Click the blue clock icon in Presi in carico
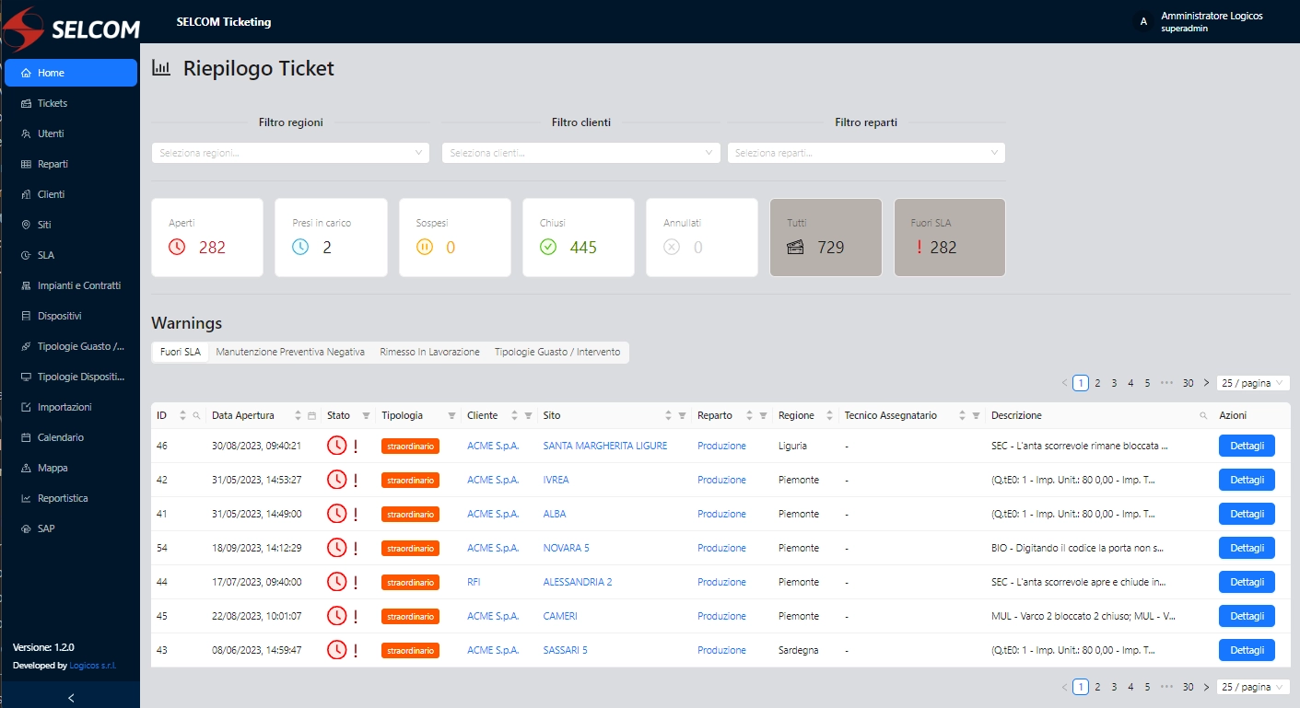Image resolution: width=1300 pixels, height=708 pixels. click(300, 247)
